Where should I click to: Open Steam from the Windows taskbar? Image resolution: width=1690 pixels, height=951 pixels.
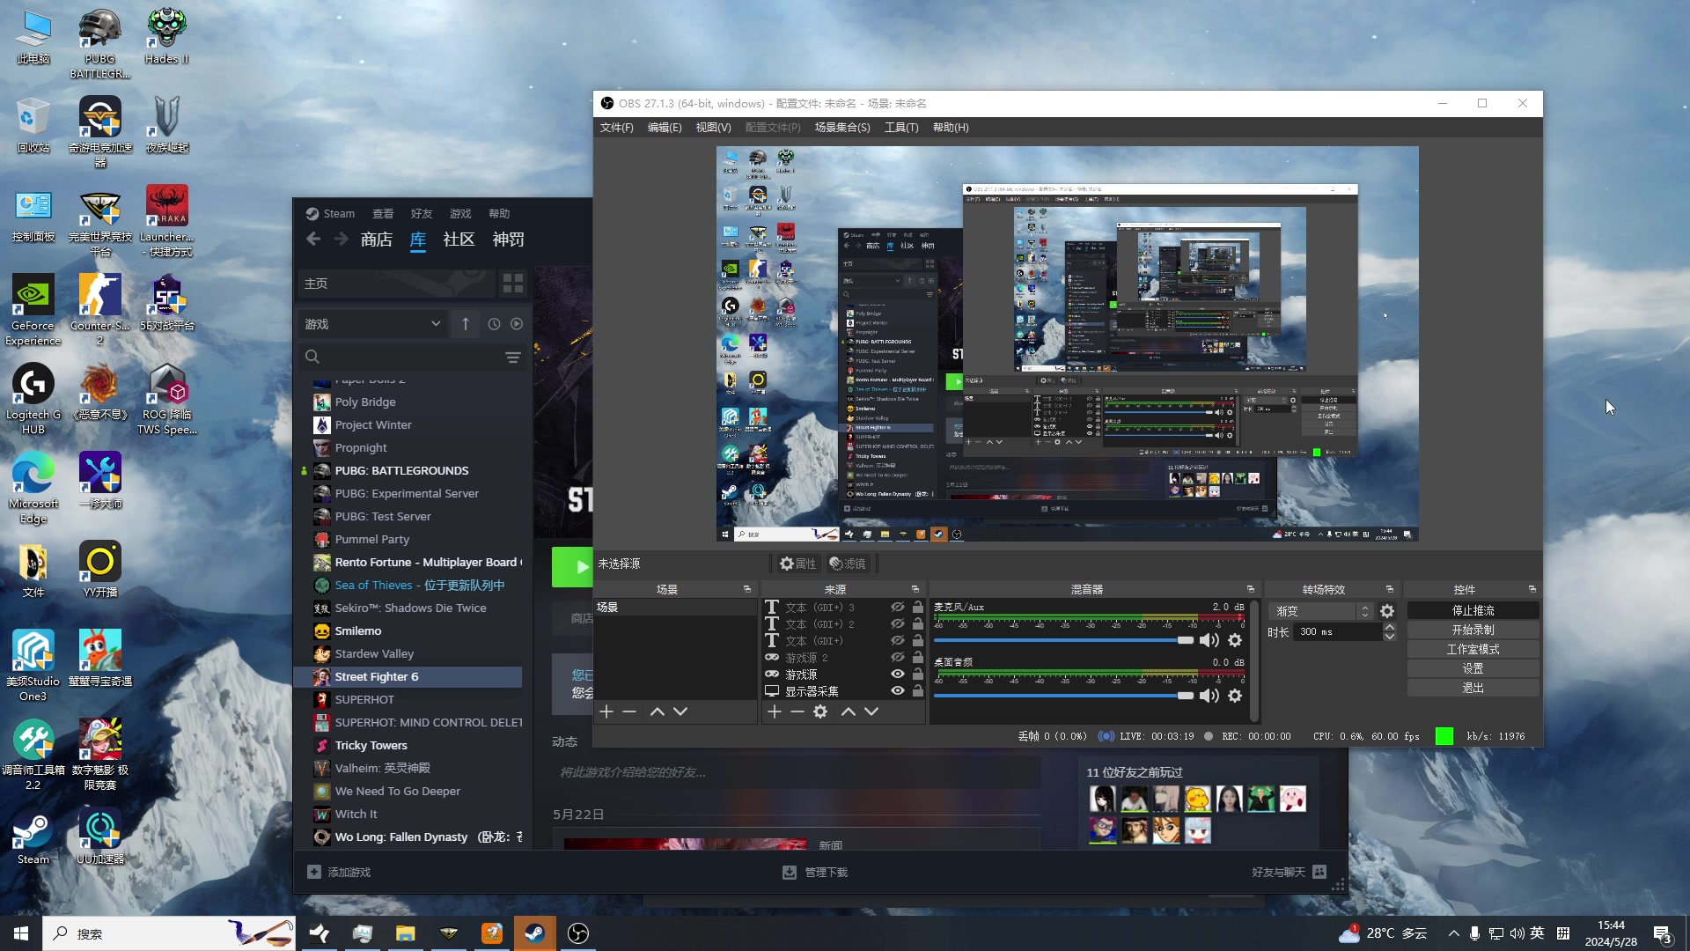pyautogui.click(x=534, y=933)
